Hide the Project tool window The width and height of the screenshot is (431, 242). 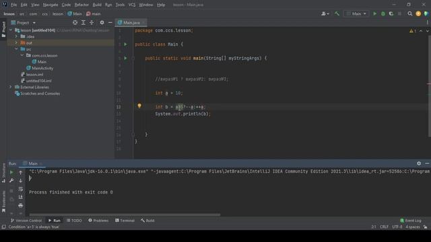tap(110, 22)
